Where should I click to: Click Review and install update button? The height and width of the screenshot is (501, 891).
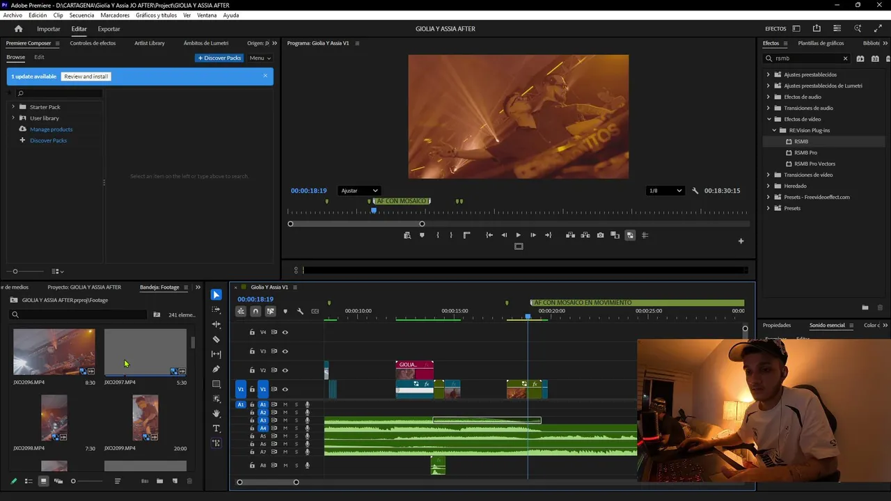pos(86,77)
